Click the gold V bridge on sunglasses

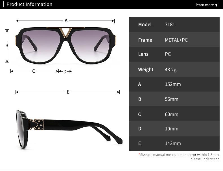pyautogui.click(x=65, y=33)
